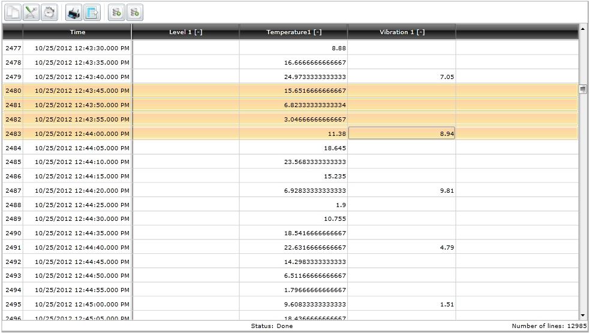Click the first database add icon
Screen dimensions: 590x334
[117, 12]
